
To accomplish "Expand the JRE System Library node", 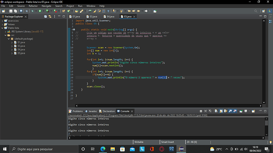I will (6, 32).
